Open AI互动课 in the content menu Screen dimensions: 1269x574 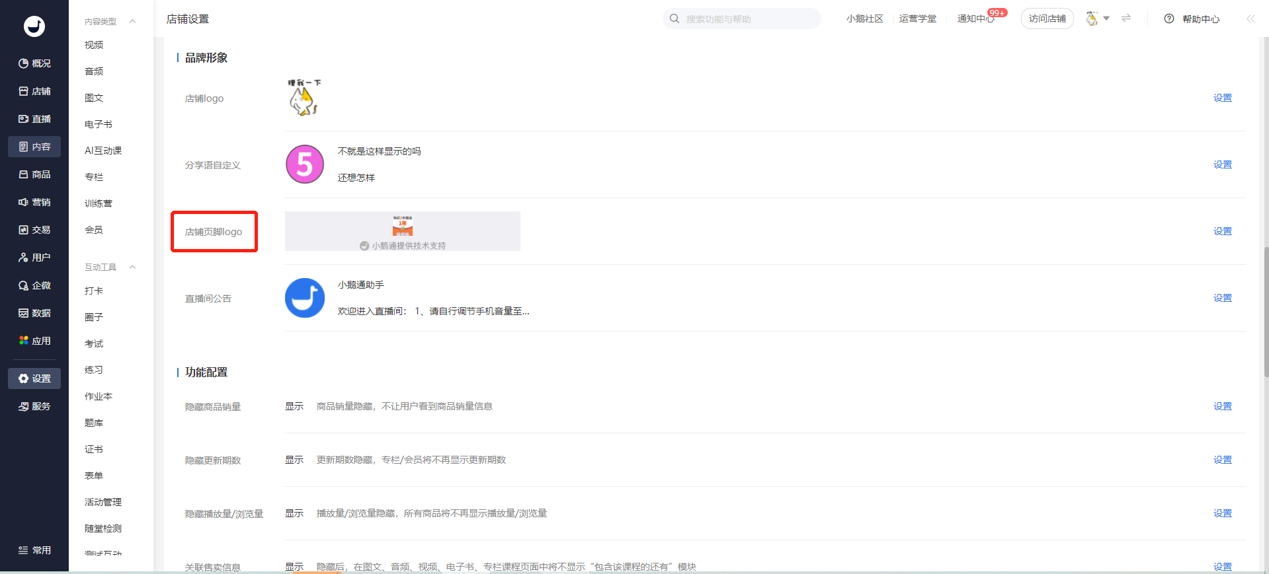pyautogui.click(x=103, y=151)
